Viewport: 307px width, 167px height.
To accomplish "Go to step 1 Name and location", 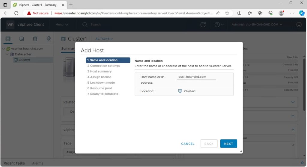I will [108, 60].
